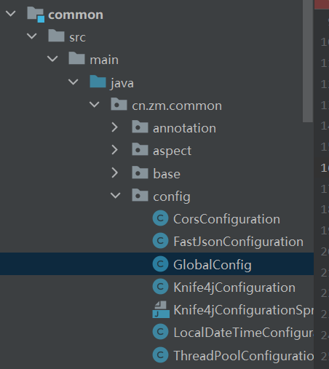This screenshot has width=329, height=369.
Task: Select the main folder item
Action: pyautogui.click(x=104, y=60)
